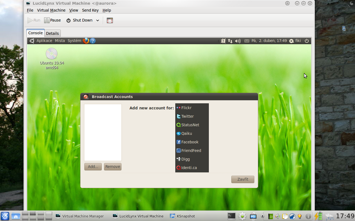Screen dimensions: 355x221
Task: Click the guest session power icon
Action: coord(307,41)
